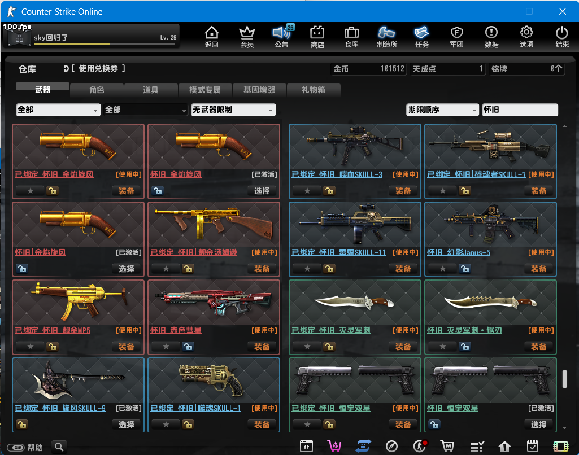Click the 怀旧|赤色彗星 weapon thumbnail
Screen dimensions: 579x455
(x=214, y=303)
